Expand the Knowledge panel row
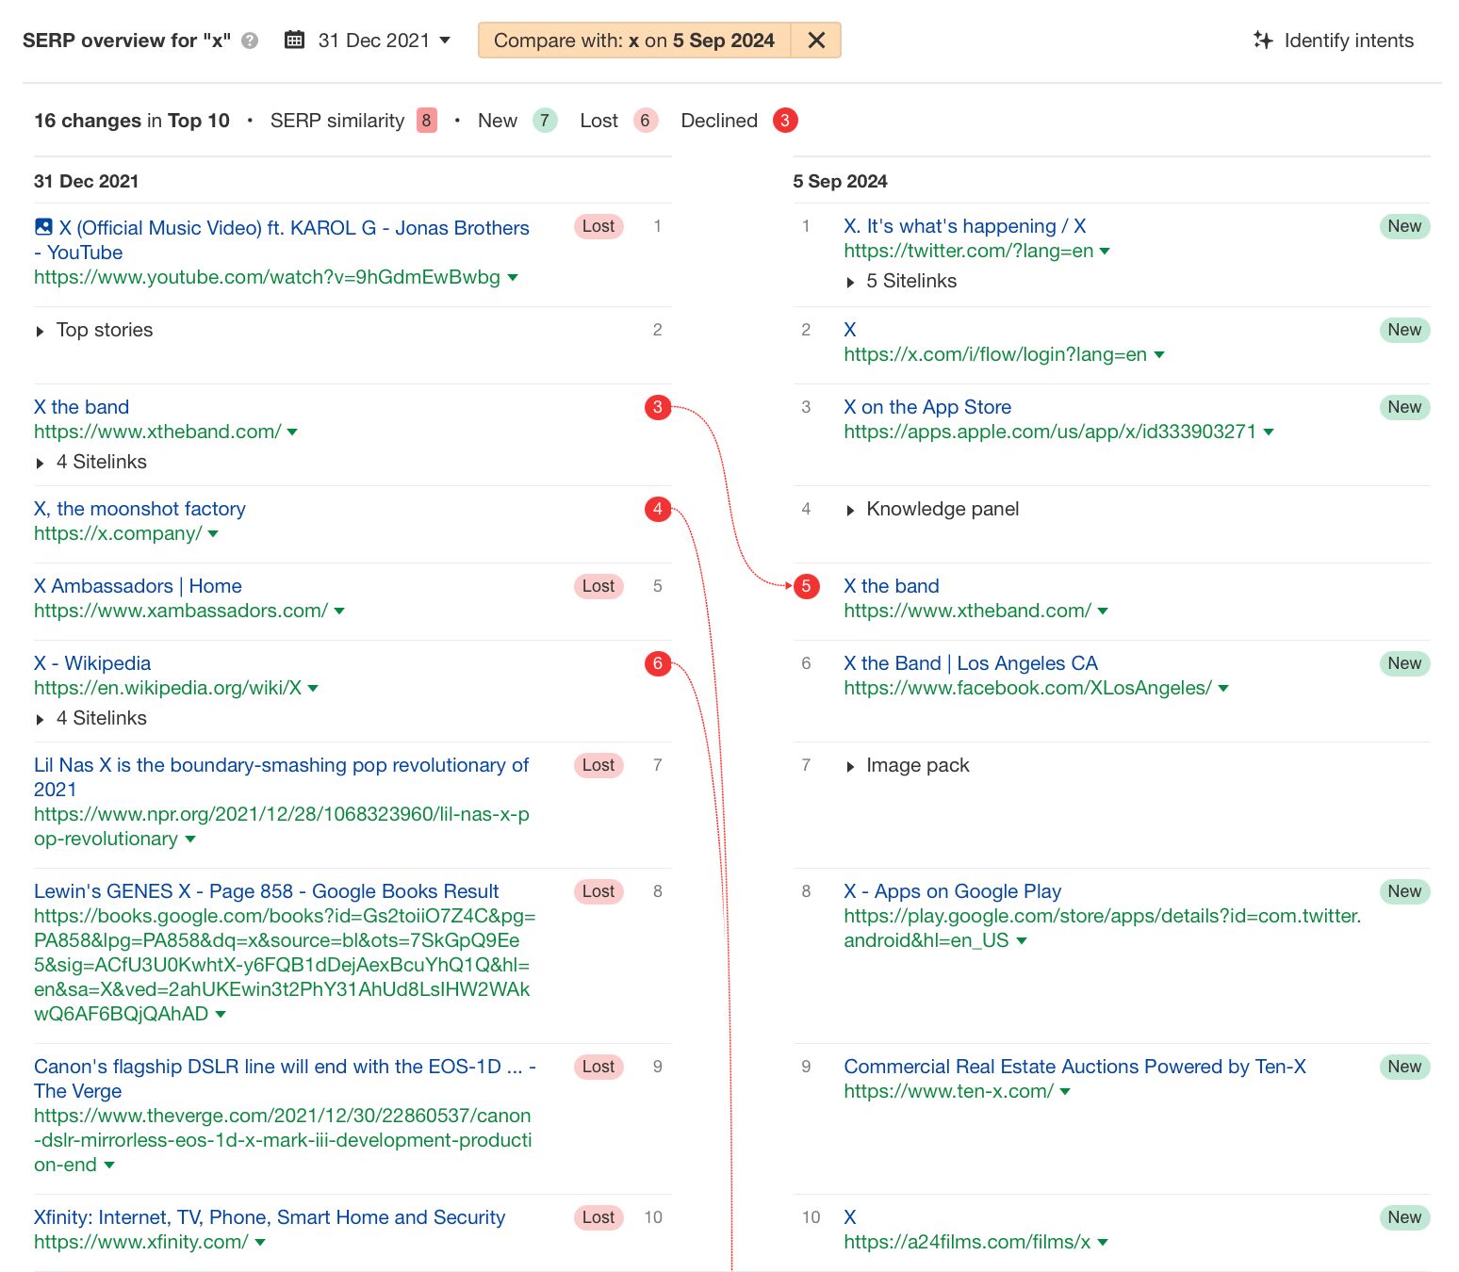Image resolution: width=1459 pixels, height=1272 pixels. (931, 509)
